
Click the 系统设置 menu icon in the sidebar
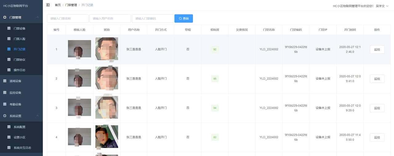pyautogui.click(x=5, y=116)
